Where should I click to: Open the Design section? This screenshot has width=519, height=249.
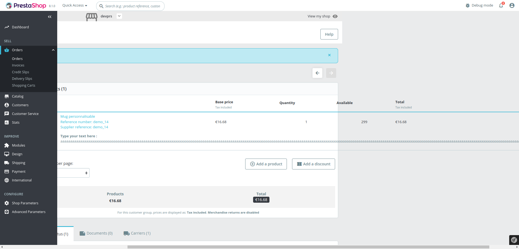[17, 154]
